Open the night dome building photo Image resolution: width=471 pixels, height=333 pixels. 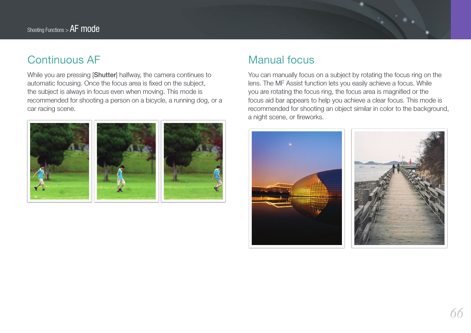(x=297, y=188)
